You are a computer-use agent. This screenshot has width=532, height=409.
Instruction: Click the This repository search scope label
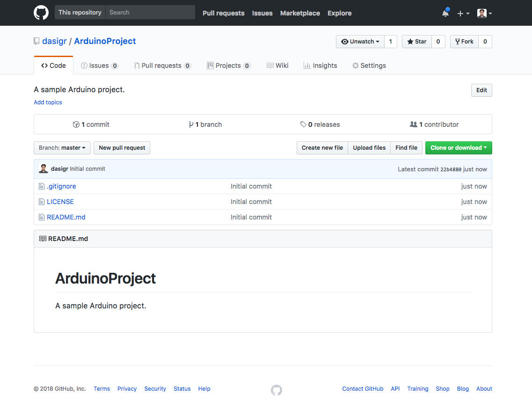point(80,12)
